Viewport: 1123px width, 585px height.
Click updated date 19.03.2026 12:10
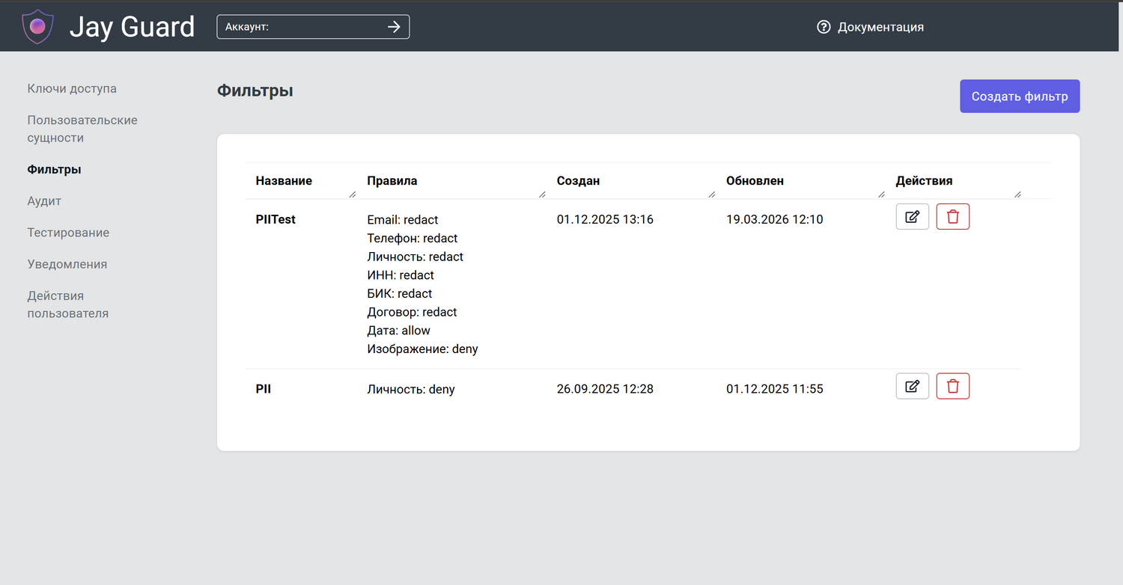[775, 219]
